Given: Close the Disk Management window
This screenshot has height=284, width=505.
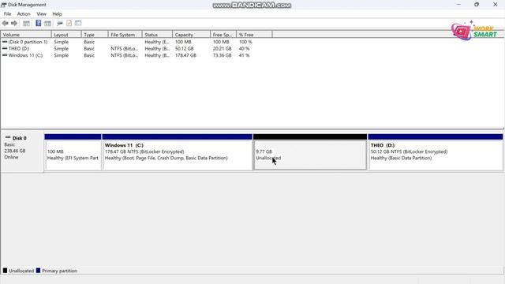Looking at the screenshot, I should 496,5.
